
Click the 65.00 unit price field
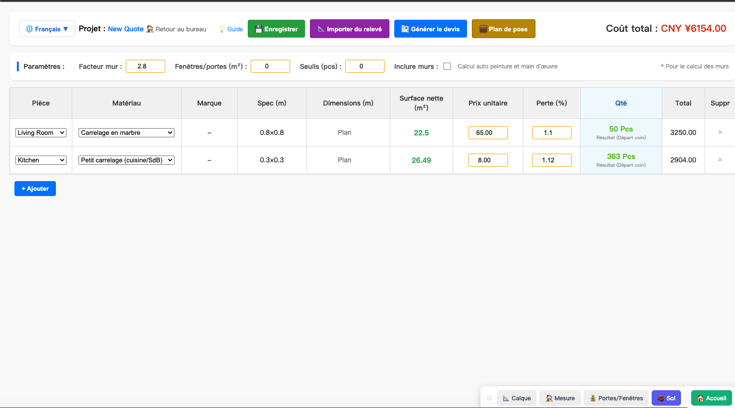tap(488, 132)
